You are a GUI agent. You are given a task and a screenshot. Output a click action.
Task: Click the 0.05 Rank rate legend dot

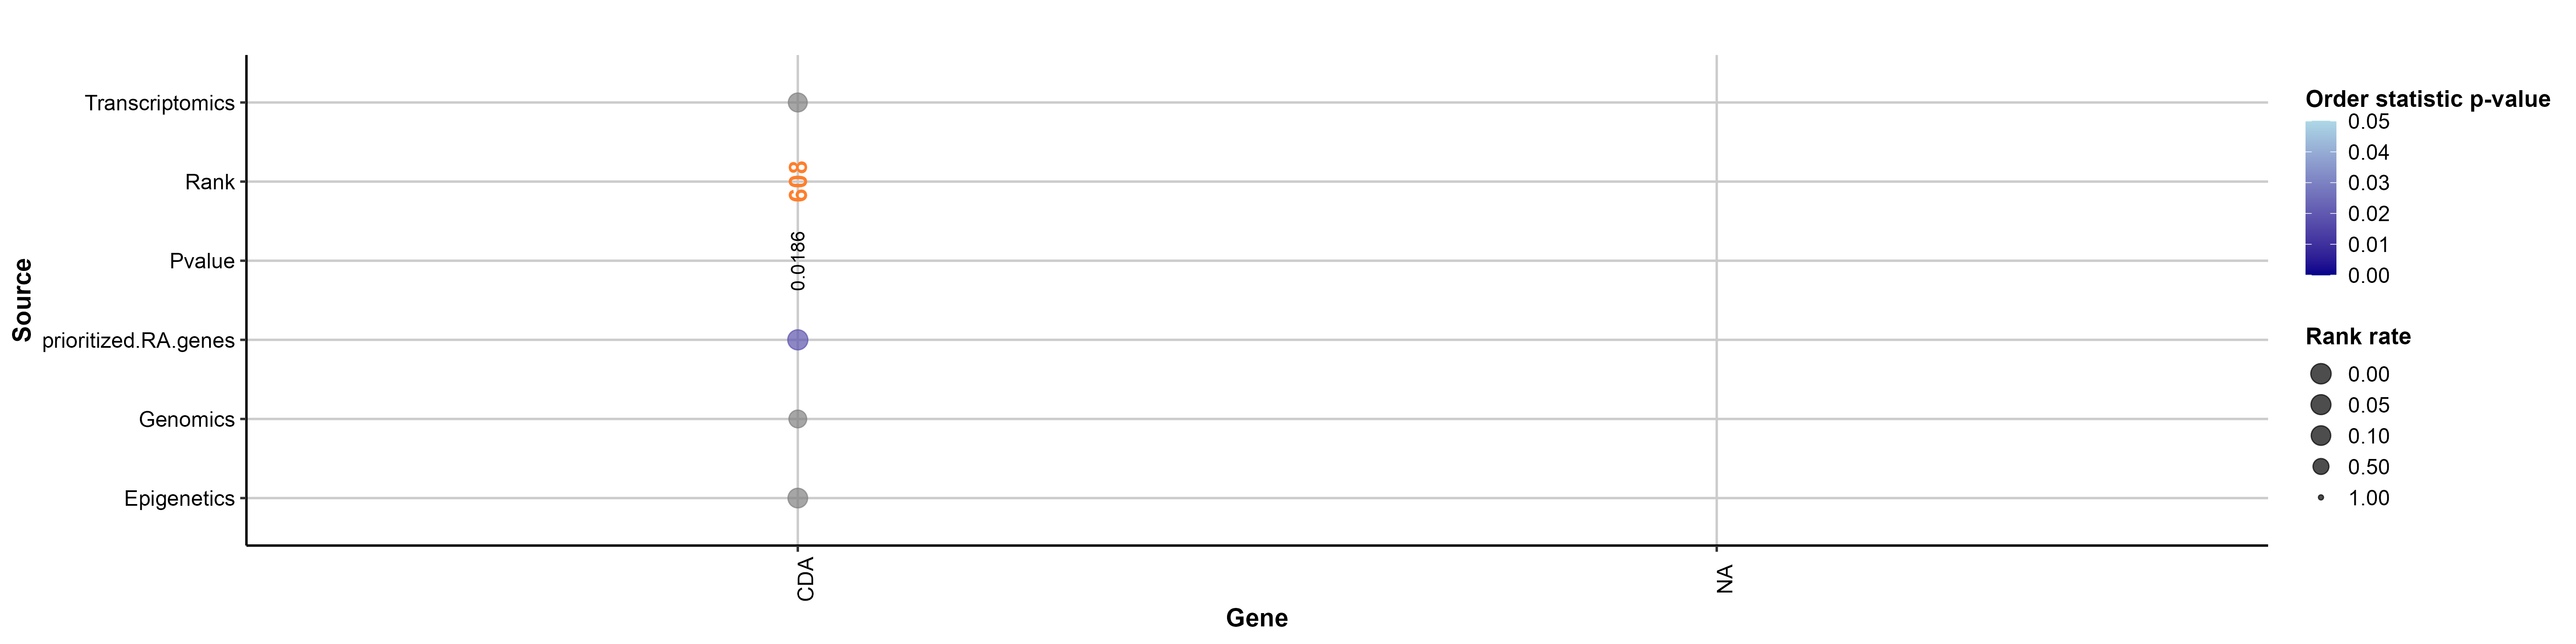[2321, 405]
